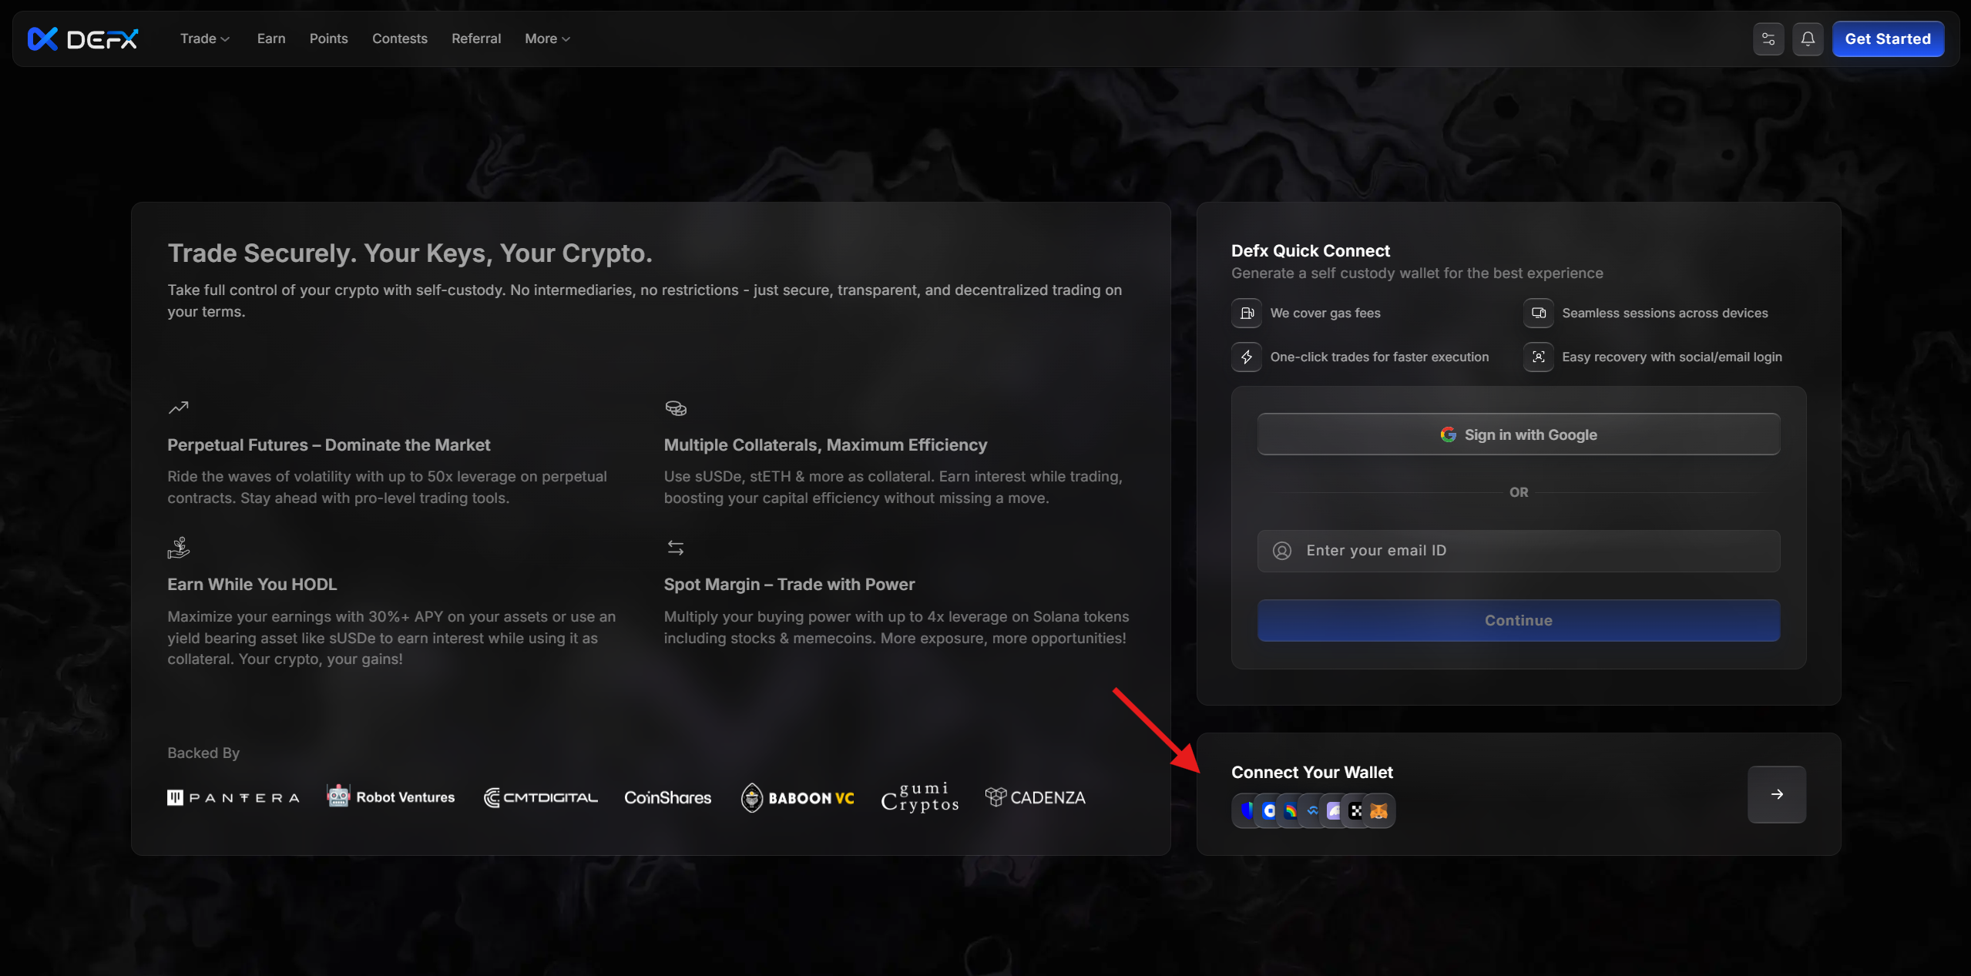Click the CMT Digital logo
Image resolution: width=1971 pixels, height=976 pixels.
pos(541,797)
